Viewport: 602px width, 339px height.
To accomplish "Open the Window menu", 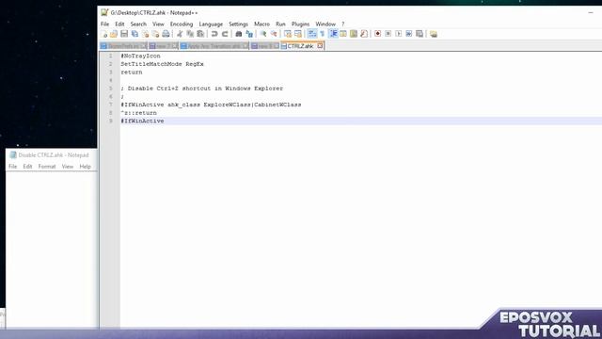I will [325, 24].
